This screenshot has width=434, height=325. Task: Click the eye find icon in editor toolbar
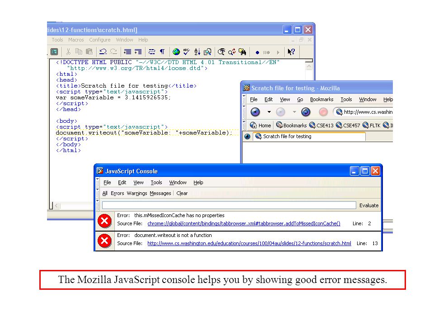[x=222, y=51]
